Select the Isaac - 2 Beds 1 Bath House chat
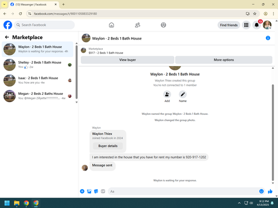The width and height of the screenshot is (278, 208). coord(37,80)
